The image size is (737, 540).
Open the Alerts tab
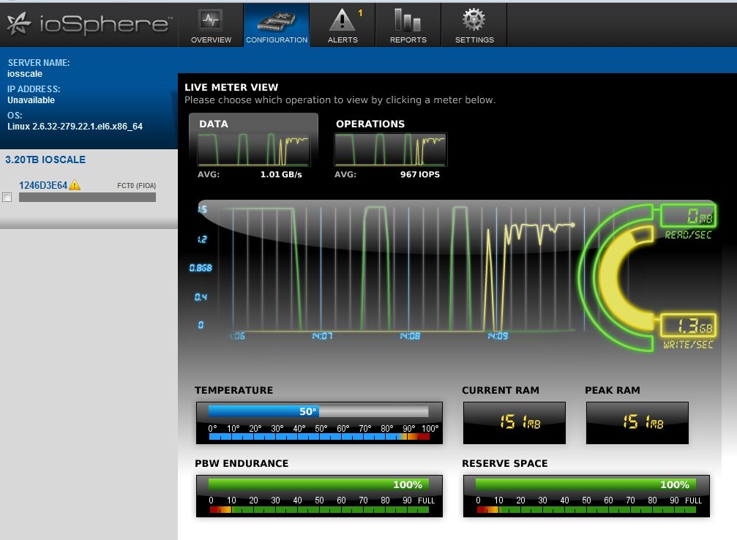(343, 25)
